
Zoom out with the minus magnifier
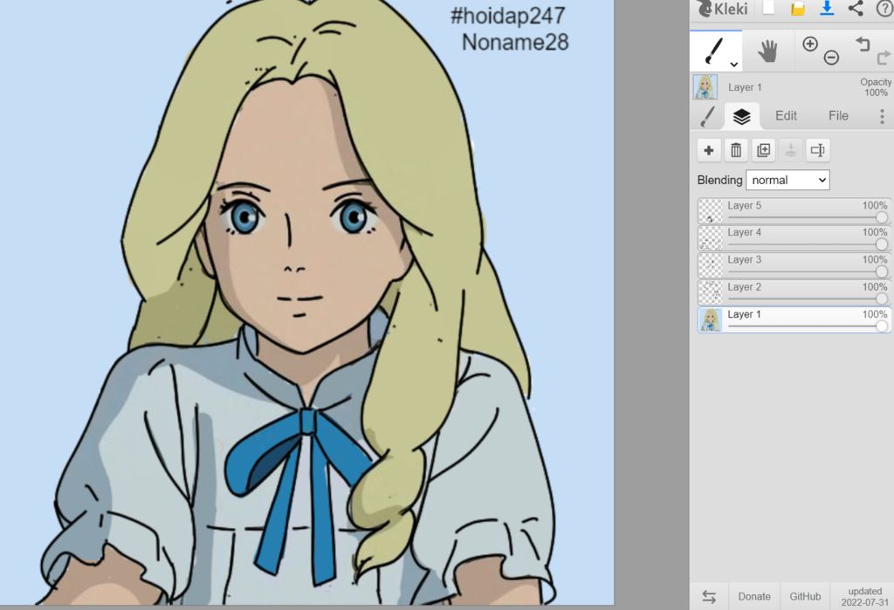[831, 57]
